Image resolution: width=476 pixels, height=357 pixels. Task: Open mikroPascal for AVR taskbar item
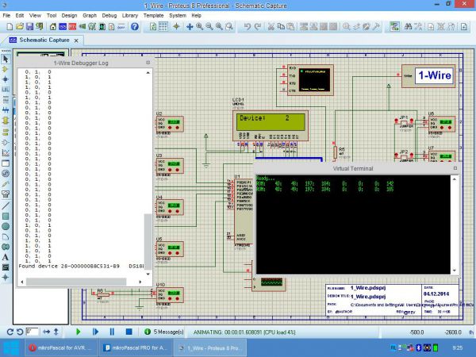pyautogui.click(x=62, y=348)
